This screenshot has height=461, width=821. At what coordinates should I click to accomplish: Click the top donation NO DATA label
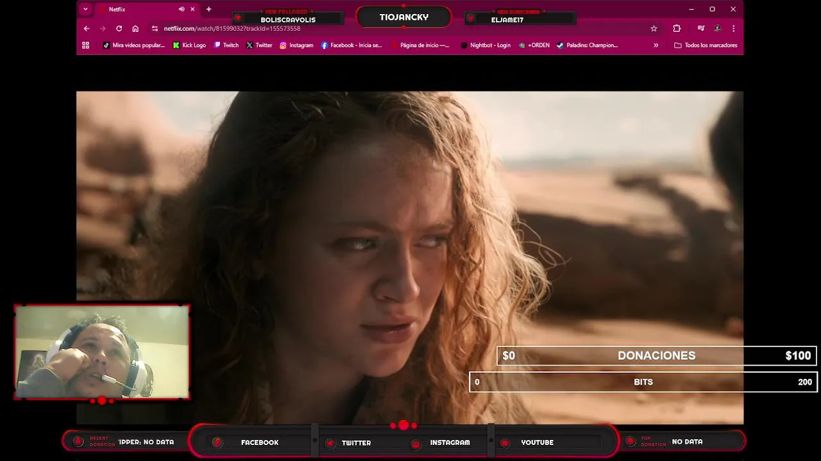pos(687,442)
